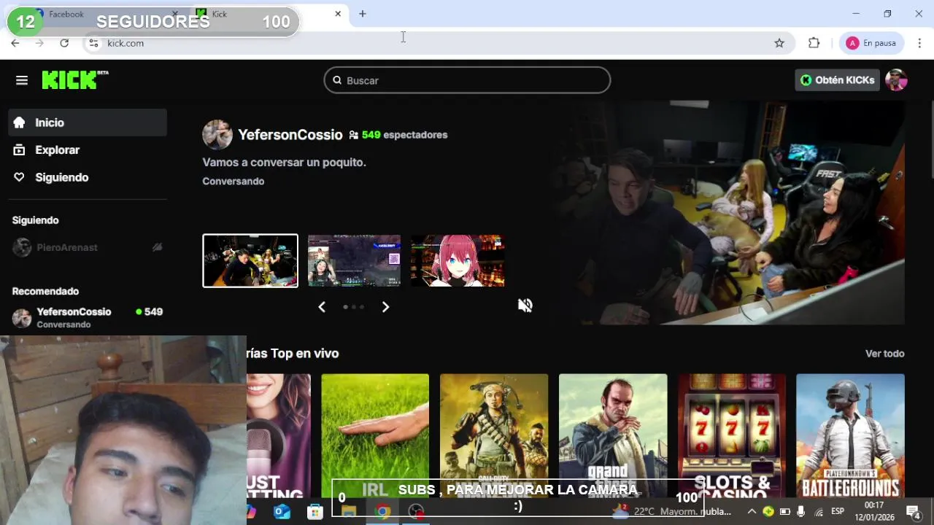Image resolution: width=934 pixels, height=525 pixels.
Task: Select offline followed channel PieroArenast
Action: [x=88, y=247]
